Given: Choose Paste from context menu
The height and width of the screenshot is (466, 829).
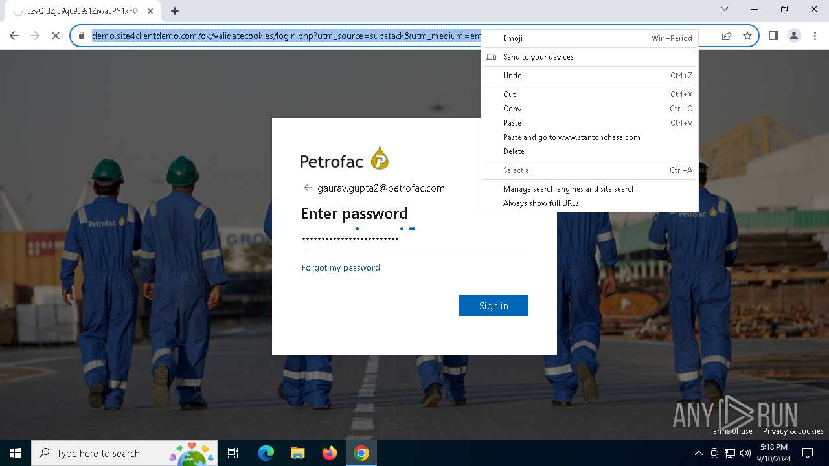Looking at the screenshot, I should tap(589, 123).
